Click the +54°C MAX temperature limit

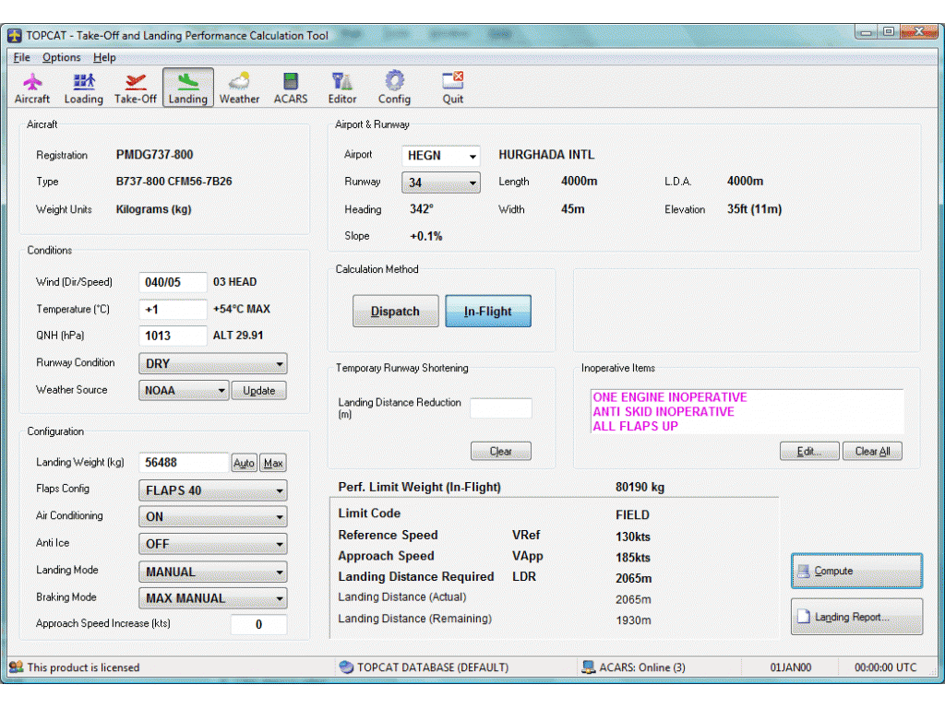pyautogui.click(x=241, y=309)
